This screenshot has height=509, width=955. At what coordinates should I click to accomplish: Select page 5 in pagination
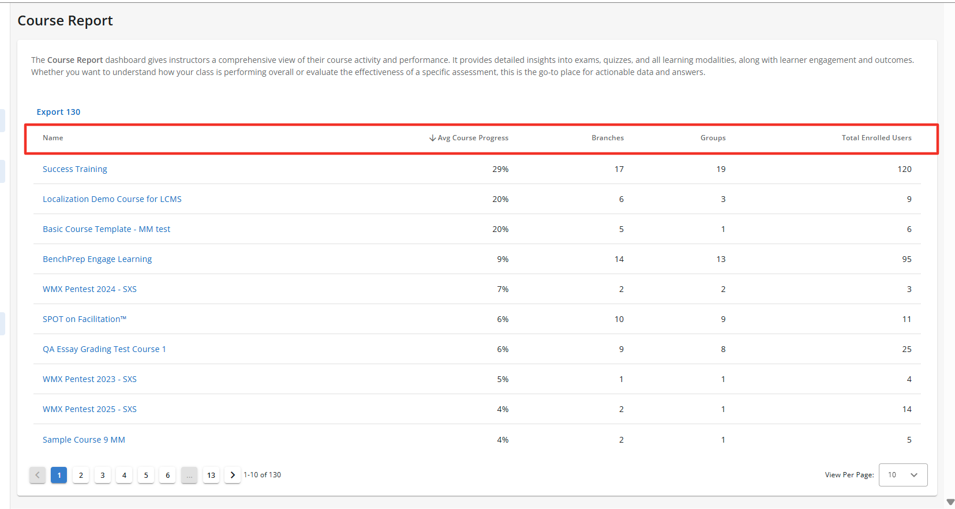pos(146,475)
